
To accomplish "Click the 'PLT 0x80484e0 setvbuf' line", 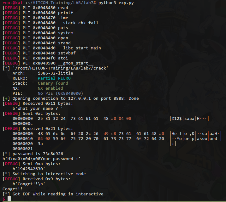I will tap(39, 53).
